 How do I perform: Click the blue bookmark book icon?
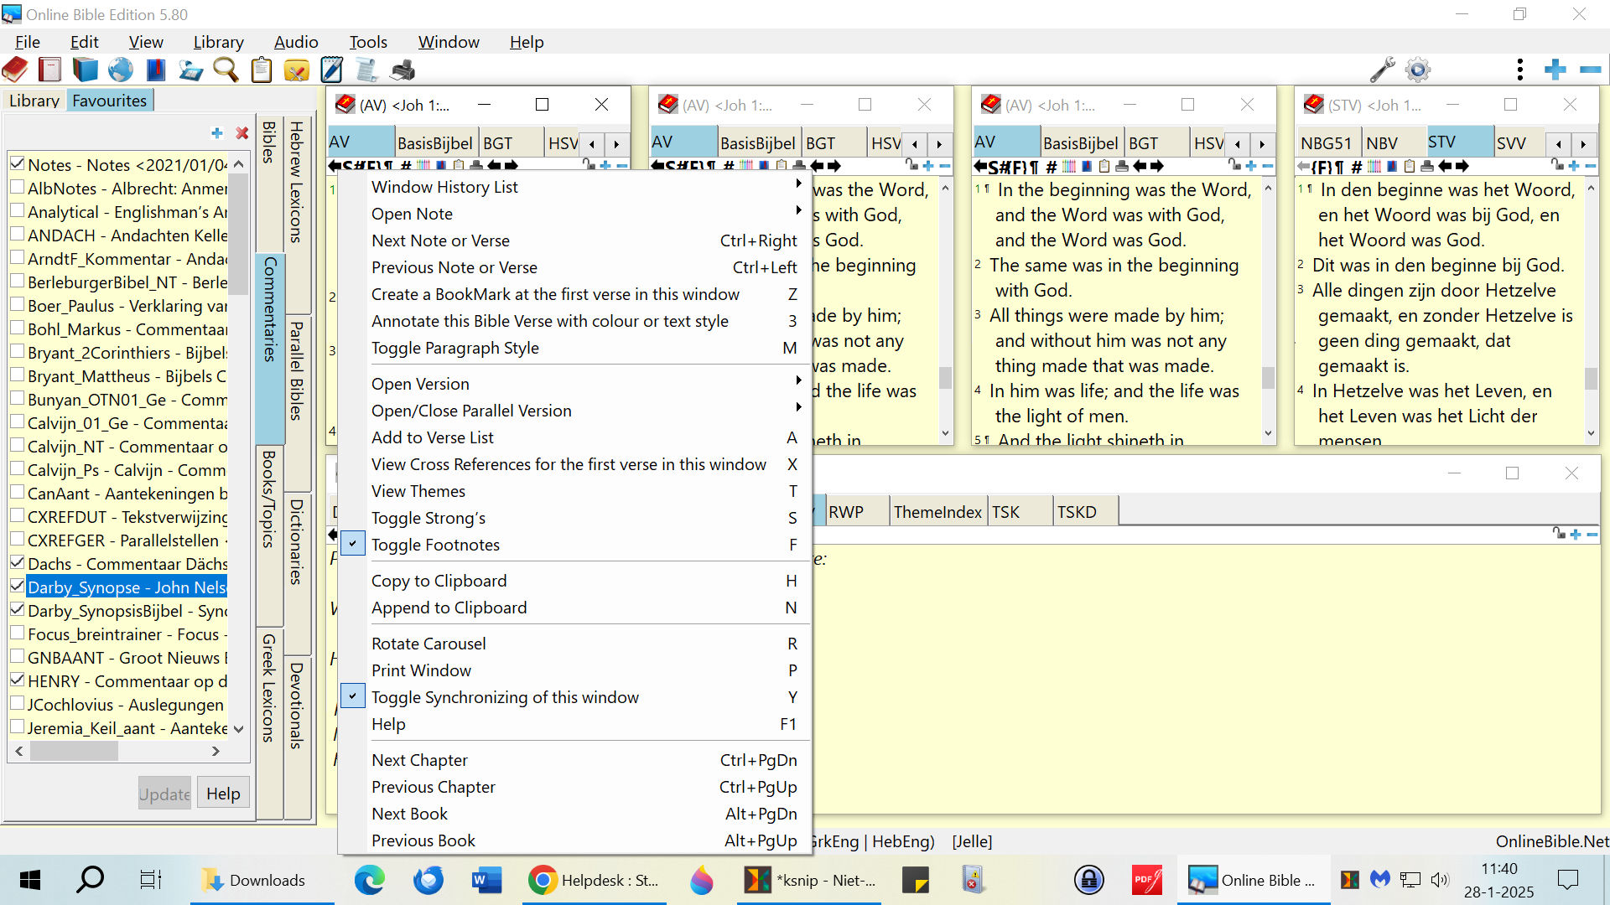156,70
